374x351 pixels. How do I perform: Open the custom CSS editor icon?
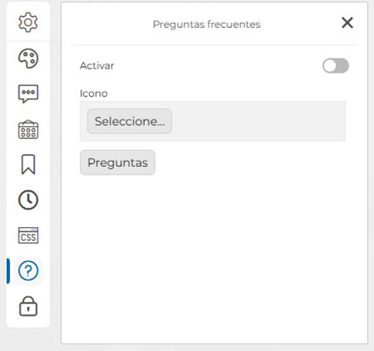point(28,235)
